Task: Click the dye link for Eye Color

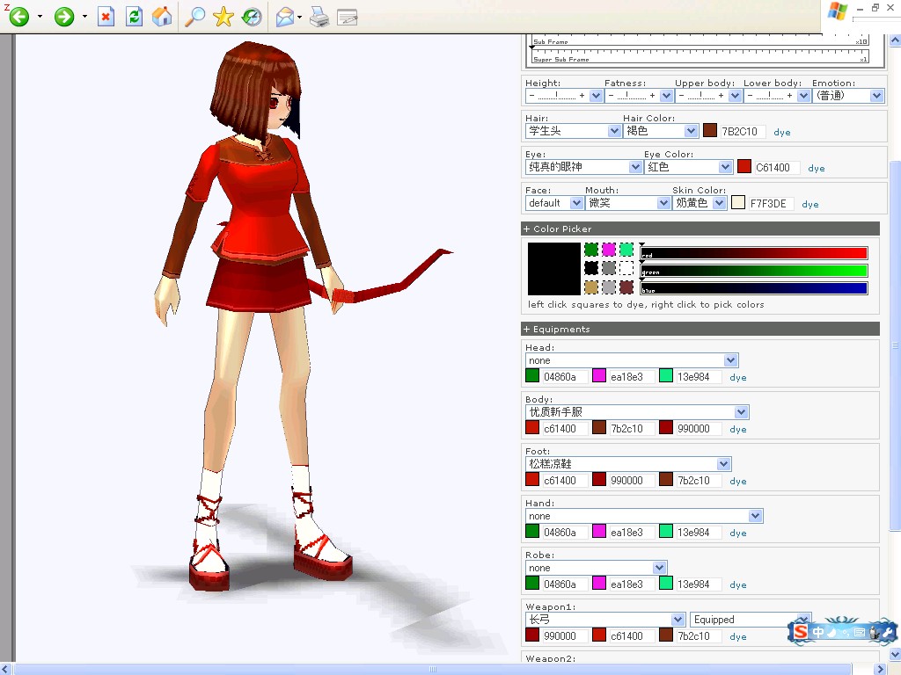Action: point(817,168)
